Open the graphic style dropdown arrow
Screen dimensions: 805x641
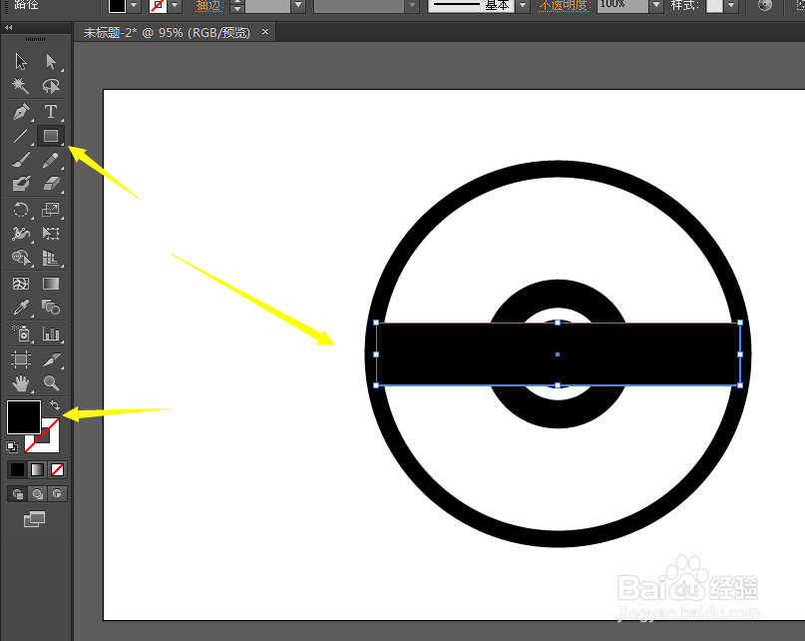pos(730,5)
